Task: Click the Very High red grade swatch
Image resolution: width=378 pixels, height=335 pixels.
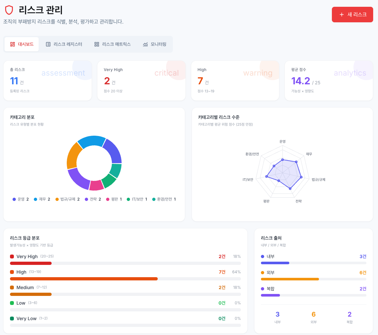Action: (x=12, y=256)
